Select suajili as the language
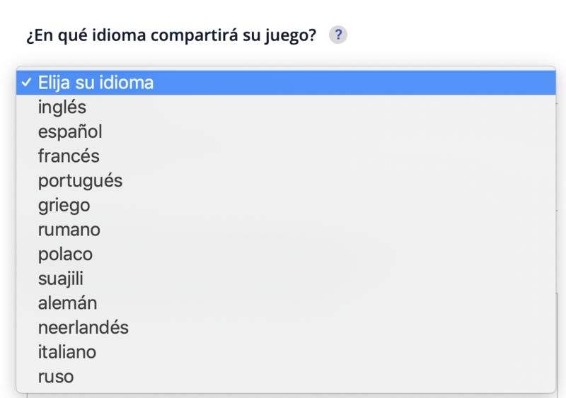Image resolution: width=566 pixels, height=398 pixels. click(61, 279)
